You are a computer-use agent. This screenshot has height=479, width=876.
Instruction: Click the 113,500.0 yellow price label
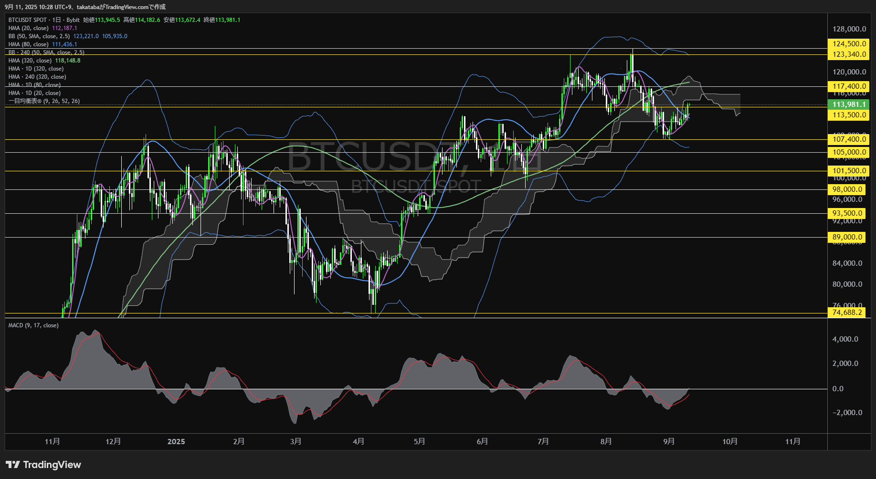pyautogui.click(x=849, y=115)
